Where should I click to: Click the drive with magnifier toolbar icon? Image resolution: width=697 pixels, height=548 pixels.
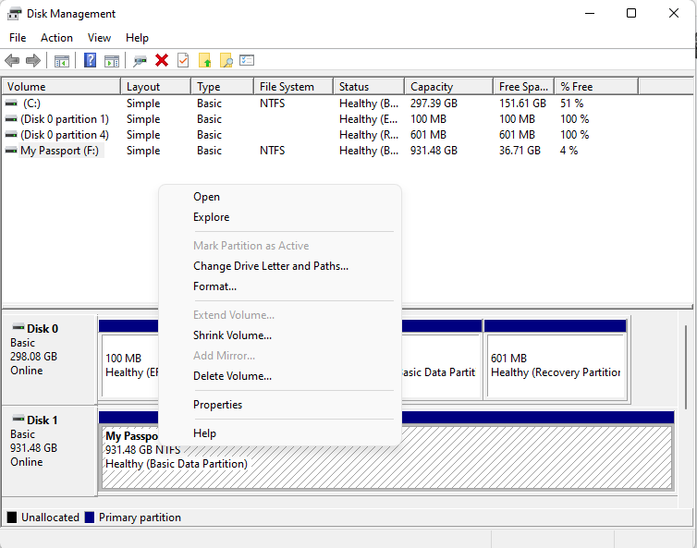(x=140, y=60)
